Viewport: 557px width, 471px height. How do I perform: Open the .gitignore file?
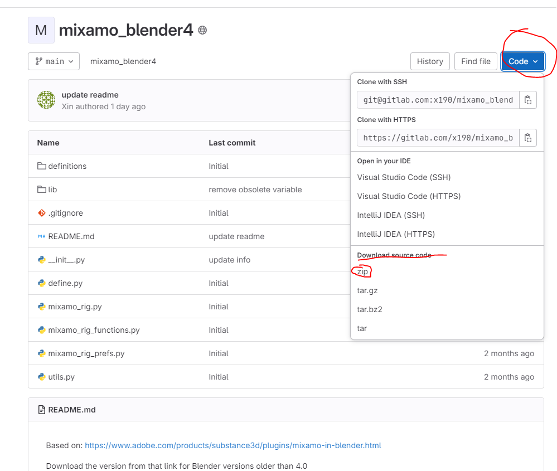[x=65, y=213]
